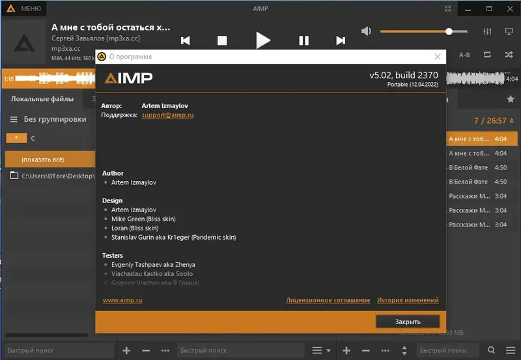Click the star favorites icon

pyautogui.click(x=511, y=99)
